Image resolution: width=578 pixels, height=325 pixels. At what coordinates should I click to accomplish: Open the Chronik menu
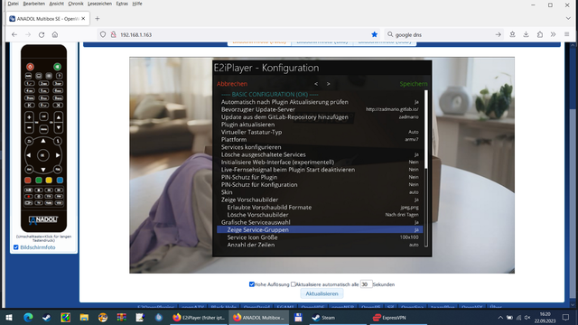76,4
